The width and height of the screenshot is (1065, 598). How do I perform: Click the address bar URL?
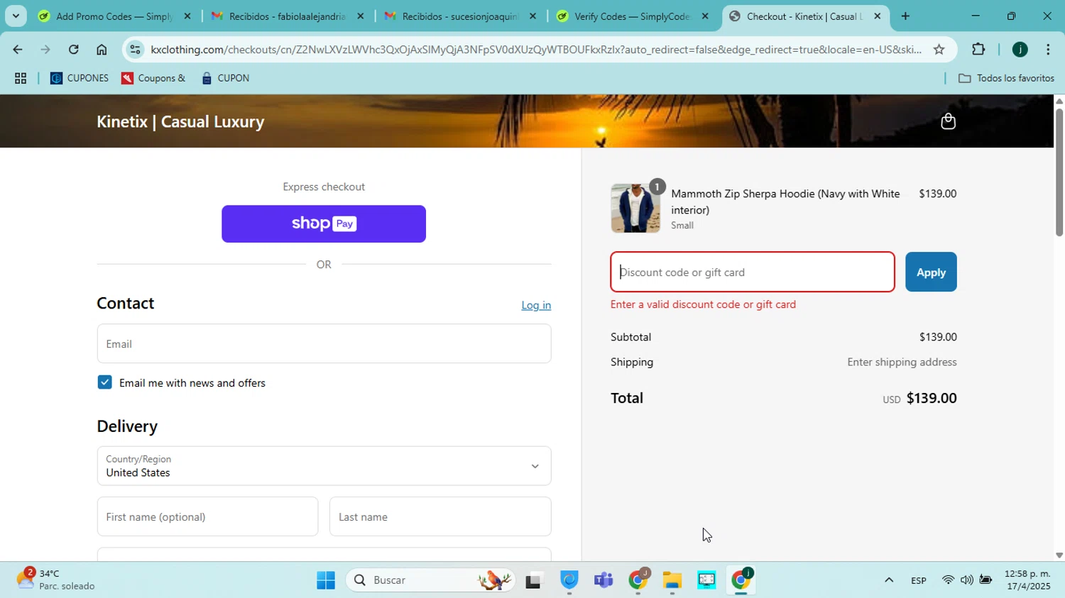point(536,50)
